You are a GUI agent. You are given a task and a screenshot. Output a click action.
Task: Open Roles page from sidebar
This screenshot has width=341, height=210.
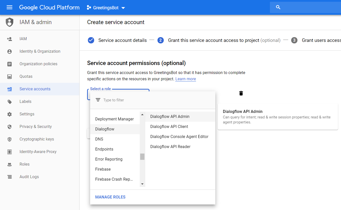(40, 164)
